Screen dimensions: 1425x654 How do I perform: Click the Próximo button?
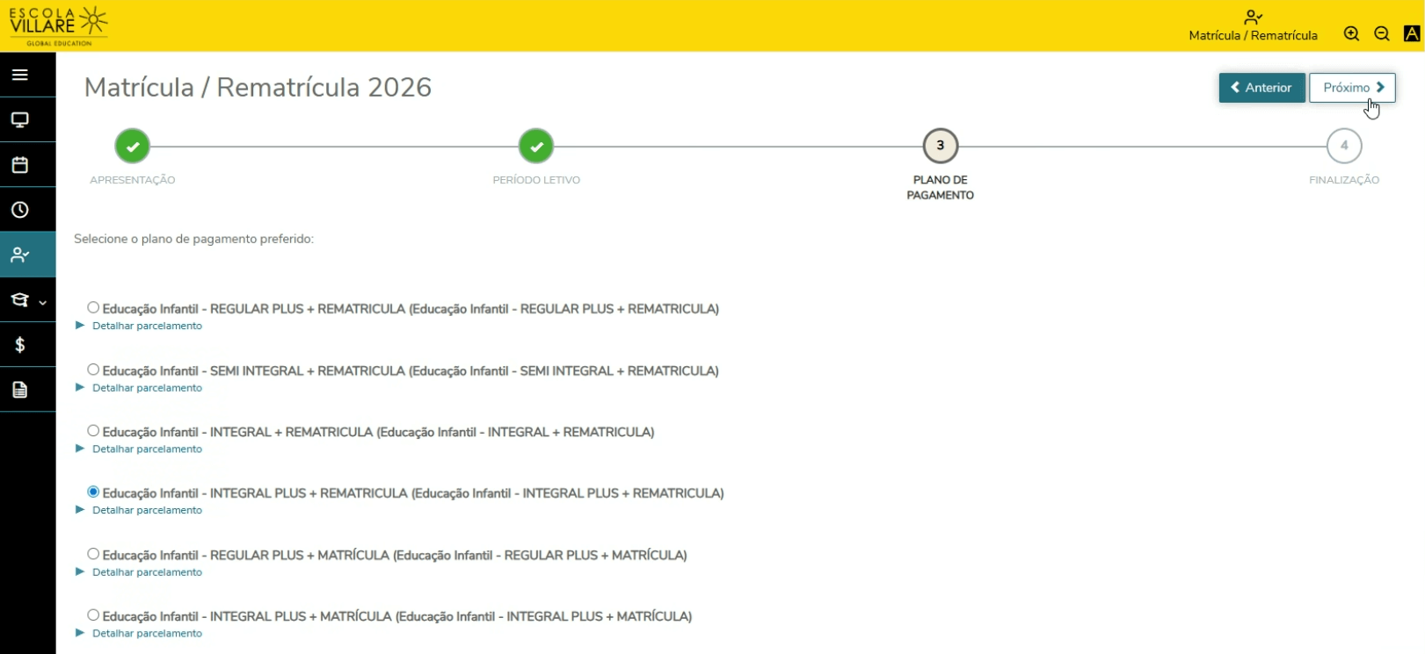point(1351,88)
